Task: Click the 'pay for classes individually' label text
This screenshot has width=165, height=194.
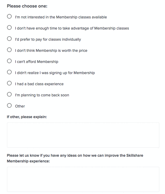Action: 48,39
